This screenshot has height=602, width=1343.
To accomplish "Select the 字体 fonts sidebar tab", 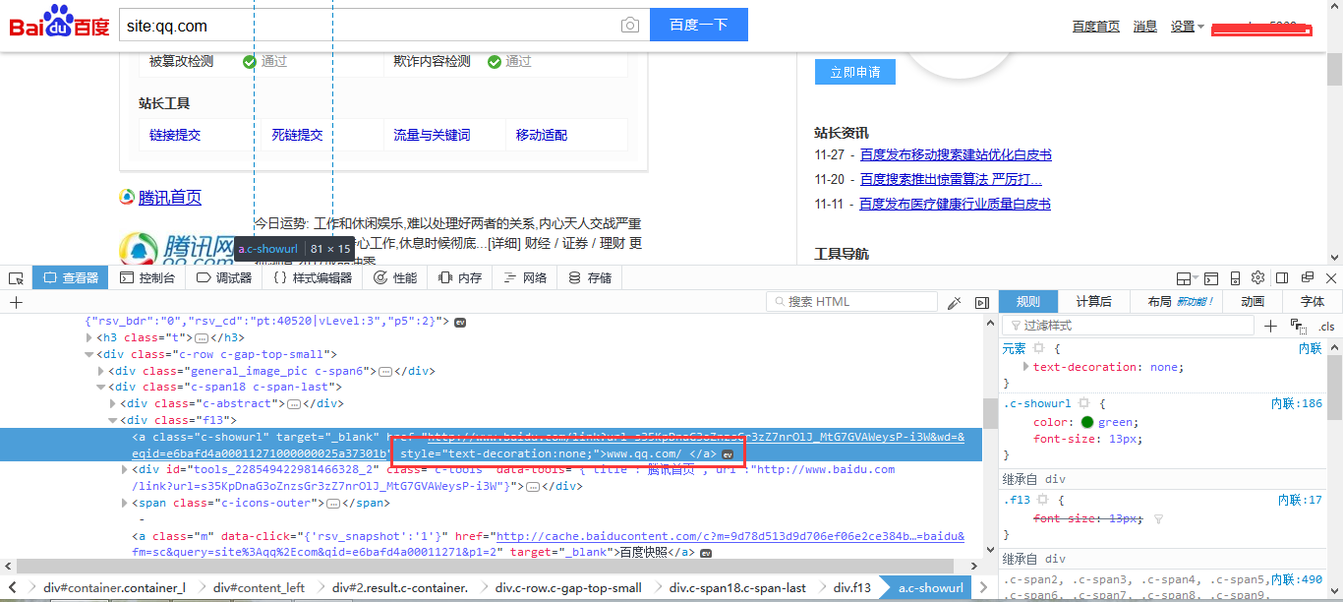I will click(x=1312, y=302).
